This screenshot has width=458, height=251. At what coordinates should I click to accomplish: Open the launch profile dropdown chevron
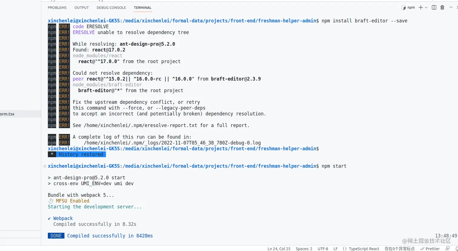point(426,8)
